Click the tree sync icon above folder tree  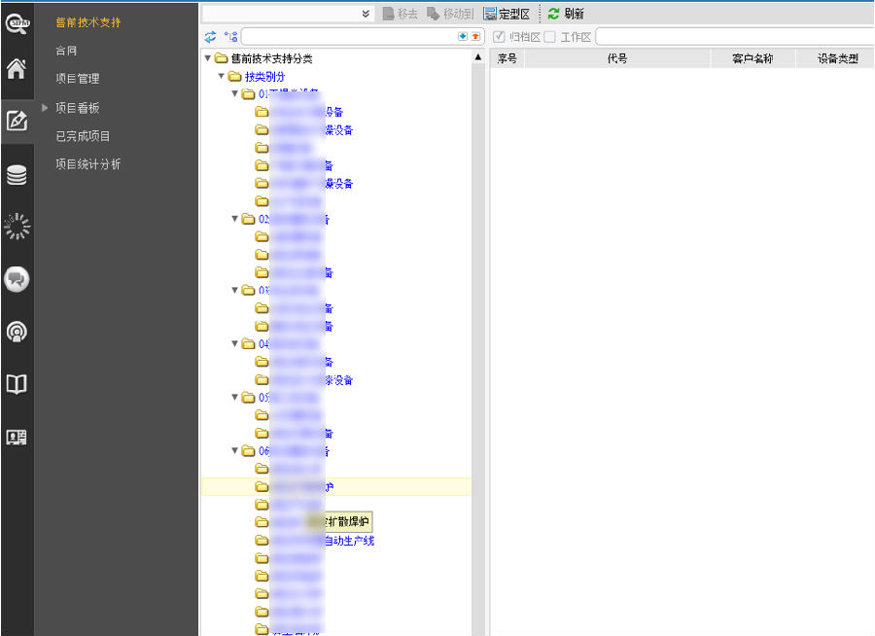click(211, 36)
